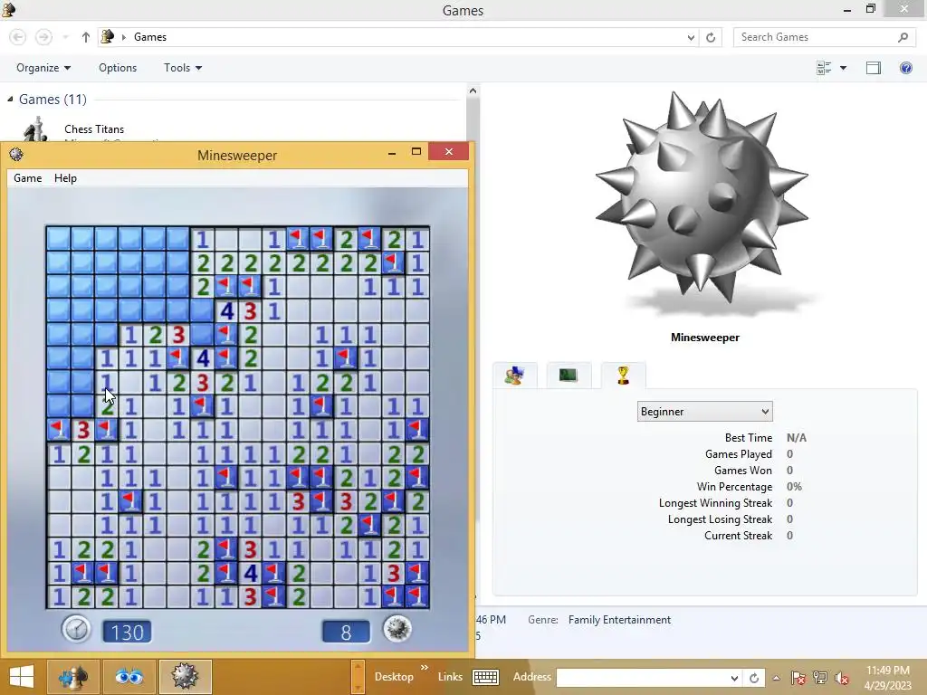The image size is (927, 695).
Task: Click the taskbar clock 11:49 PM
Action: pos(888,671)
